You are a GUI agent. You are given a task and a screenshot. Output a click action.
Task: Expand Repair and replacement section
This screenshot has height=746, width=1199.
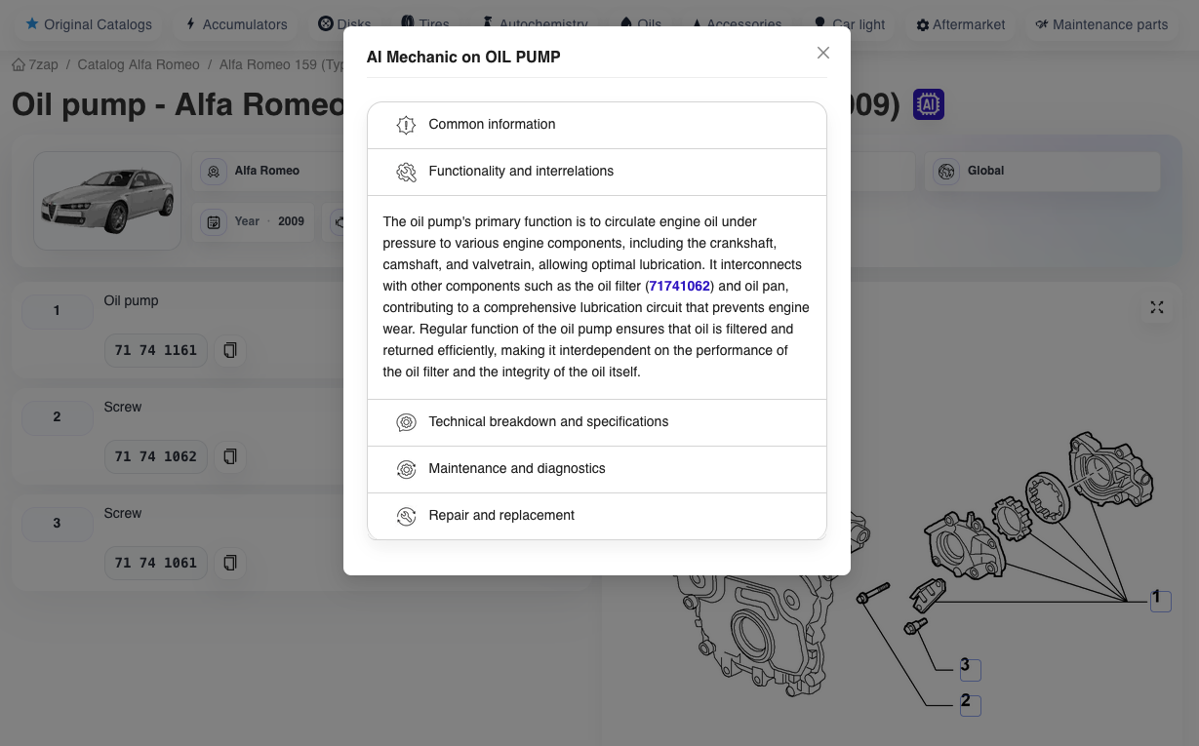pyautogui.click(x=597, y=516)
